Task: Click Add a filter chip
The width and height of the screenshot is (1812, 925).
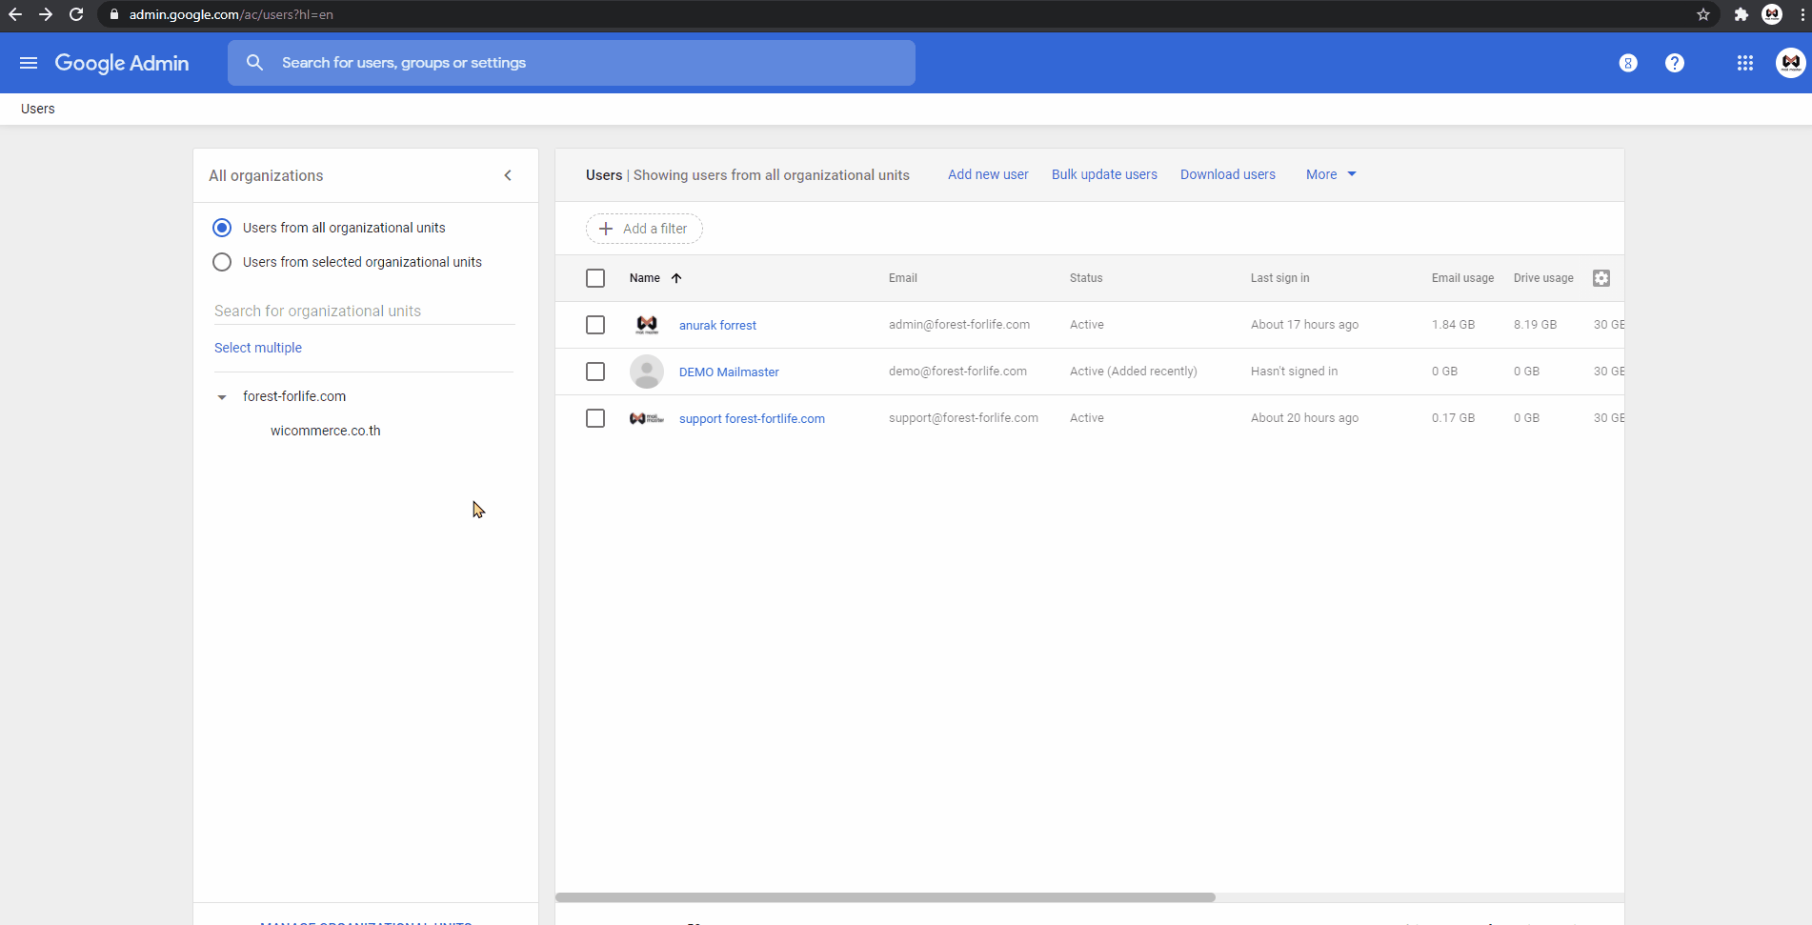Action: 644,229
